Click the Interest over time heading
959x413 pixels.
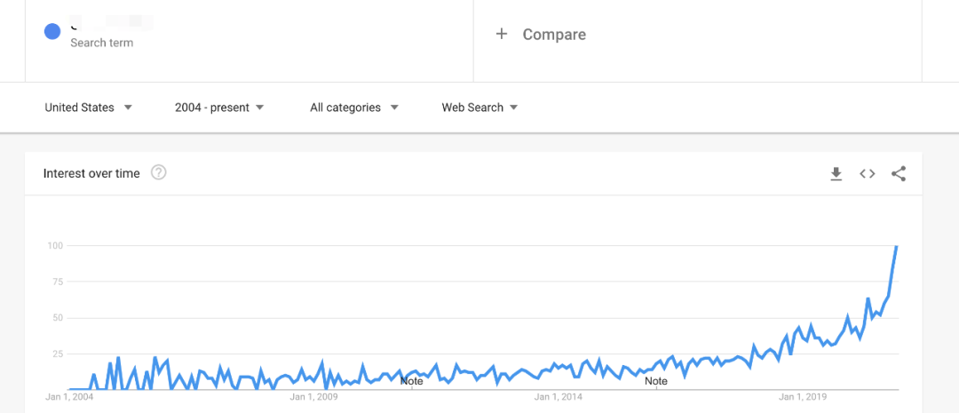[91, 174]
